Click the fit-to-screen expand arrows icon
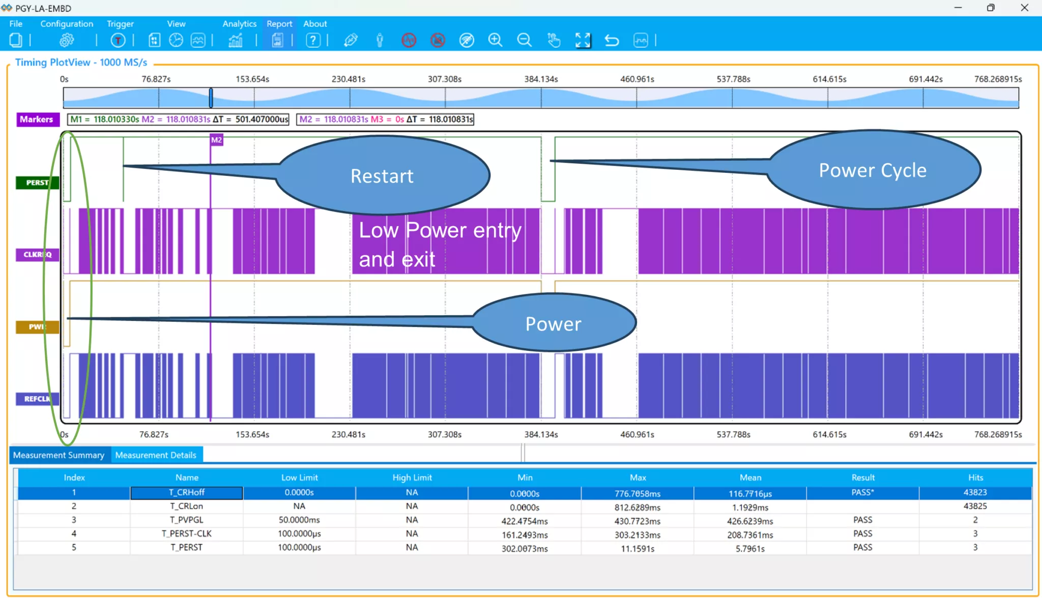The height and width of the screenshot is (598, 1042). 583,40
